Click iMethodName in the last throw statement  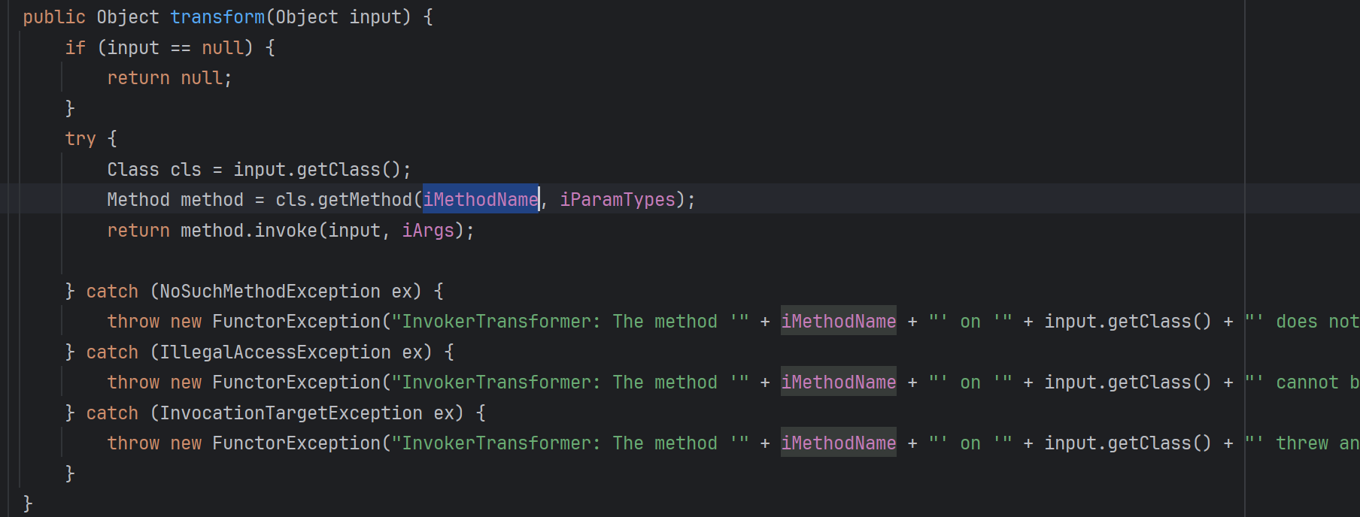pyautogui.click(x=838, y=443)
